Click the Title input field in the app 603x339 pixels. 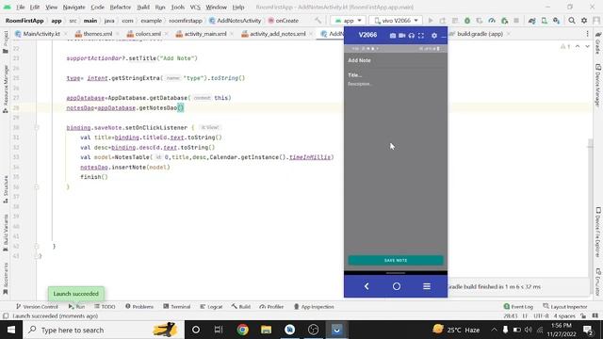pyautogui.click(x=396, y=75)
